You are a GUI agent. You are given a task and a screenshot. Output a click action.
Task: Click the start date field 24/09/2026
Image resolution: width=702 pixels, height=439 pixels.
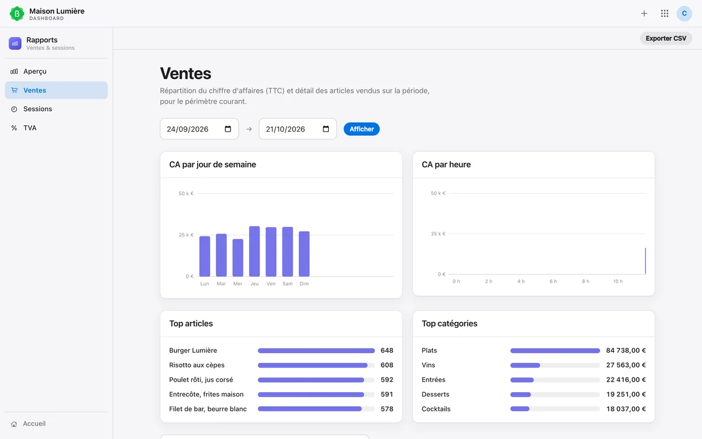(x=199, y=129)
